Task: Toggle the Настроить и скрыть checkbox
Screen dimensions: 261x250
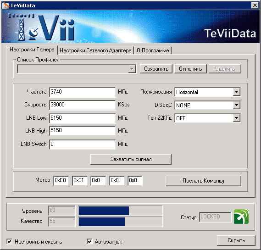Action: pyautogui.click(x=9, y=241)
